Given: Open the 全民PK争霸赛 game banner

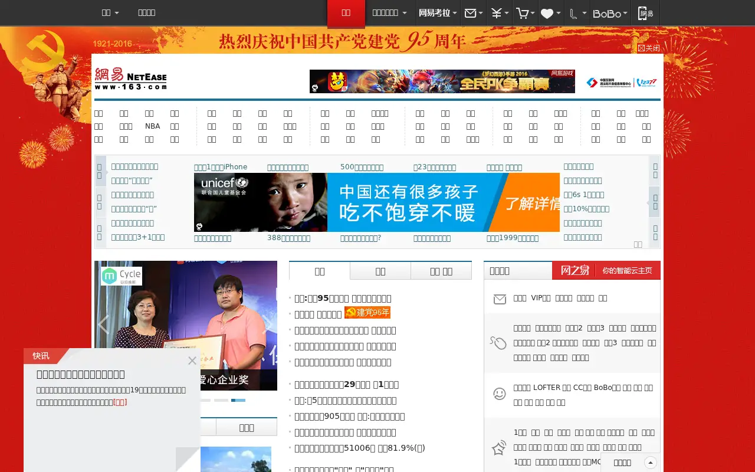Looking at the screenshot, I should [x=442, y=81].
